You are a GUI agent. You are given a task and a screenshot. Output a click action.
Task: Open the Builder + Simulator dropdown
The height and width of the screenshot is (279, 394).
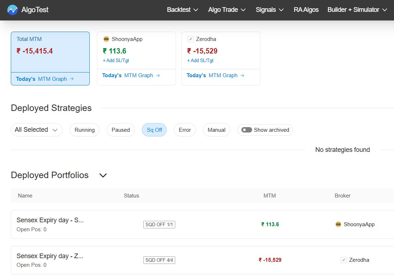[357, 10]
